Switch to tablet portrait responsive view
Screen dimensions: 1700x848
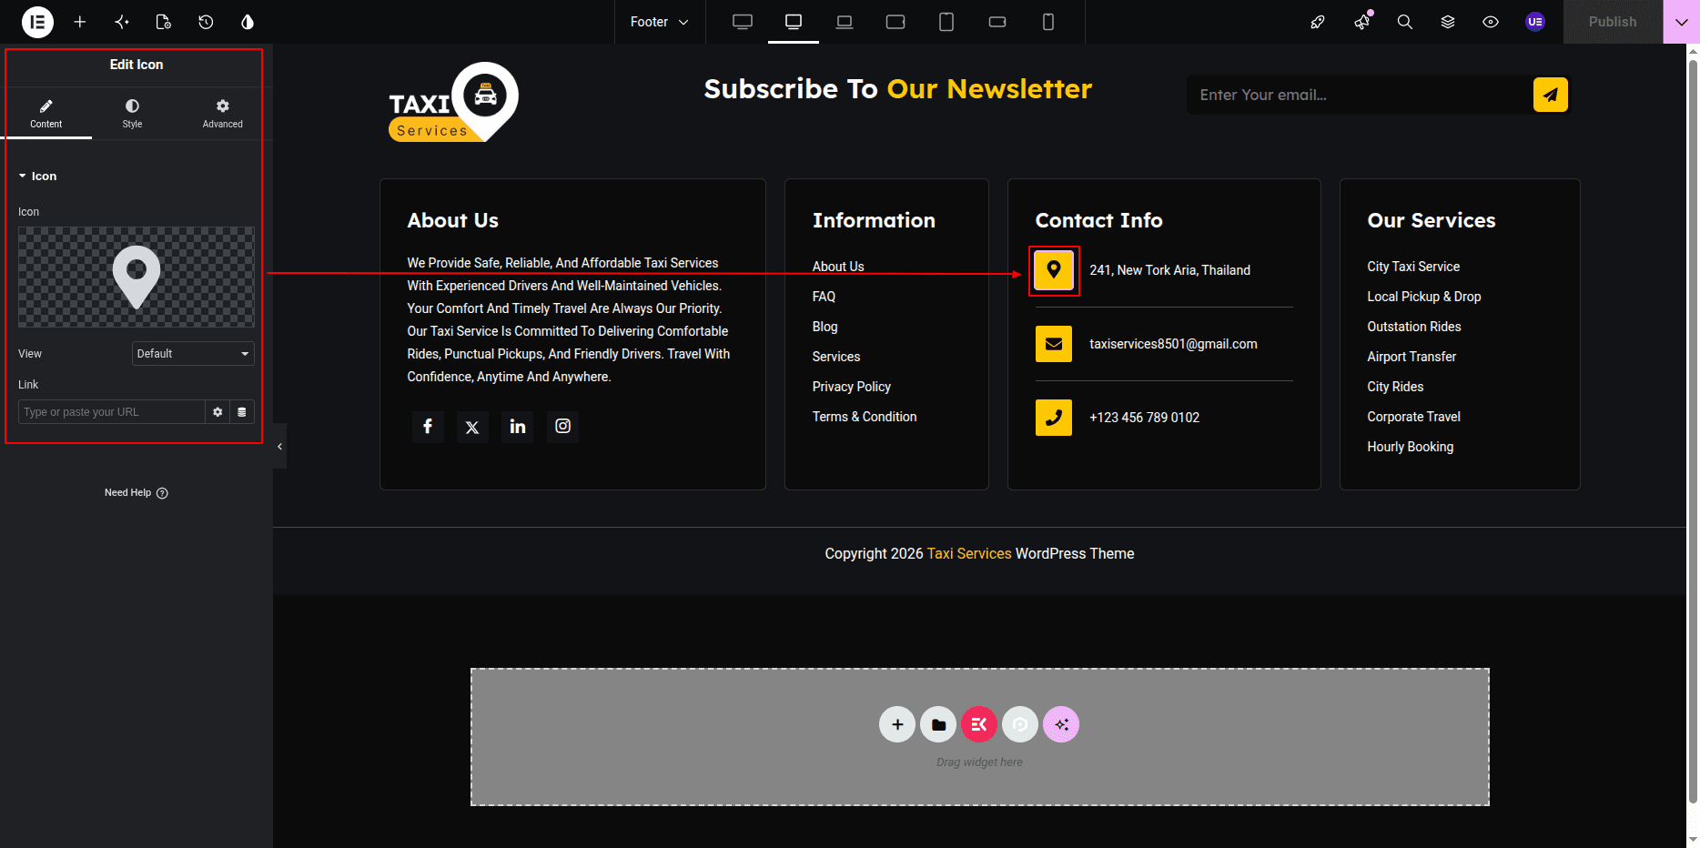[x=946, y=22]
